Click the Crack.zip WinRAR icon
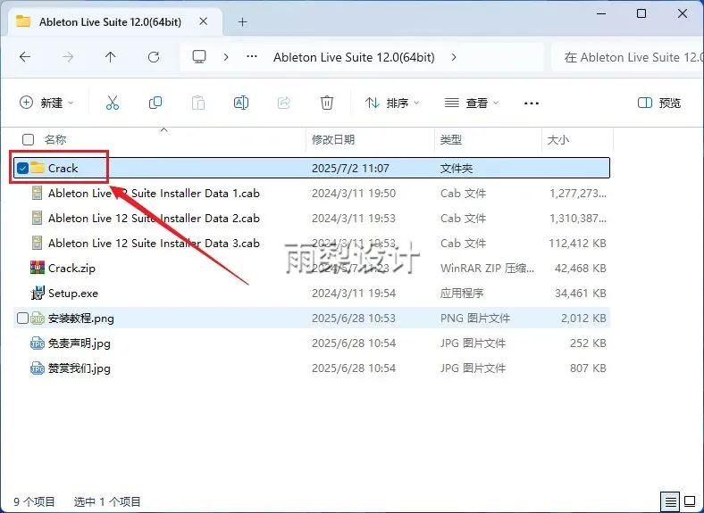The height and width of the screenshot is (513, 704). coord(38,268)
